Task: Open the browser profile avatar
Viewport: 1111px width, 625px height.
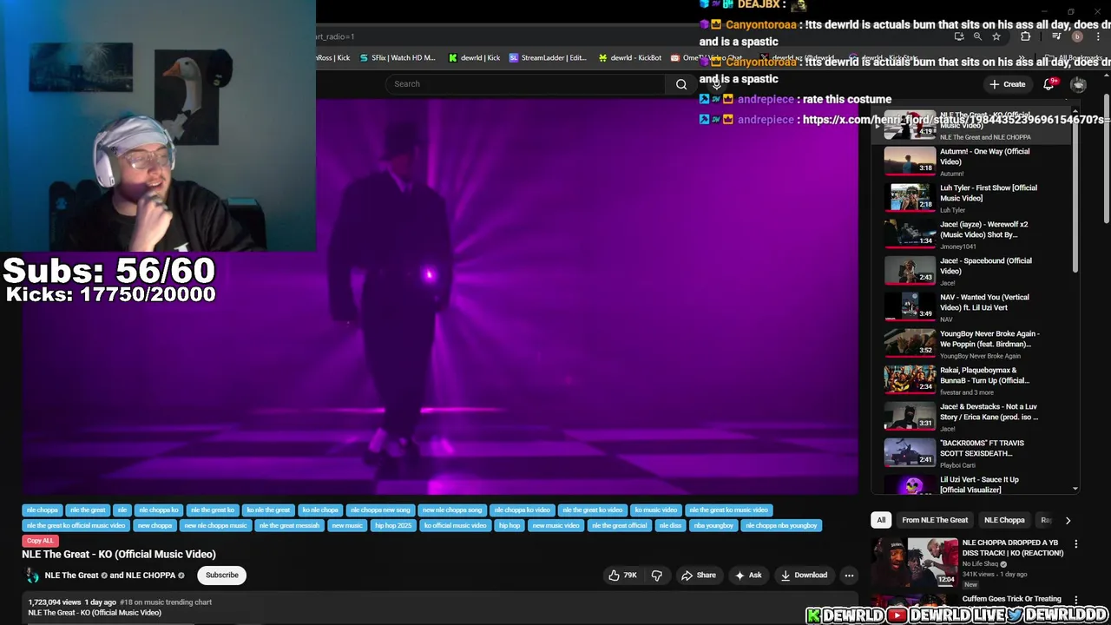Action: tap(1077, 36)
